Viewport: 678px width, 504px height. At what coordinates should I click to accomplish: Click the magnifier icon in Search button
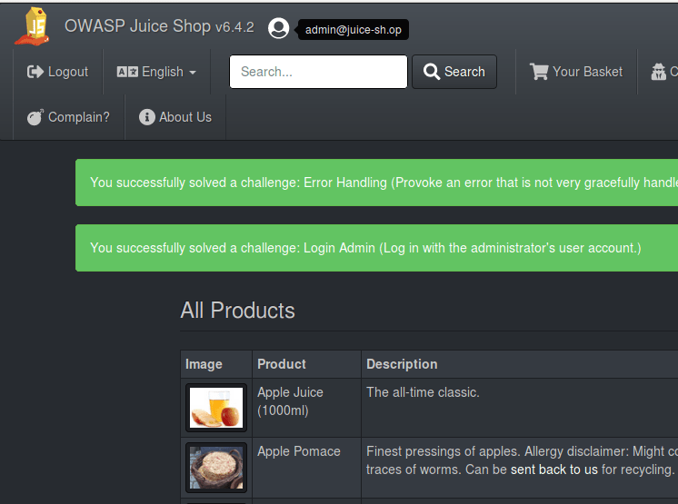(432, 72)
